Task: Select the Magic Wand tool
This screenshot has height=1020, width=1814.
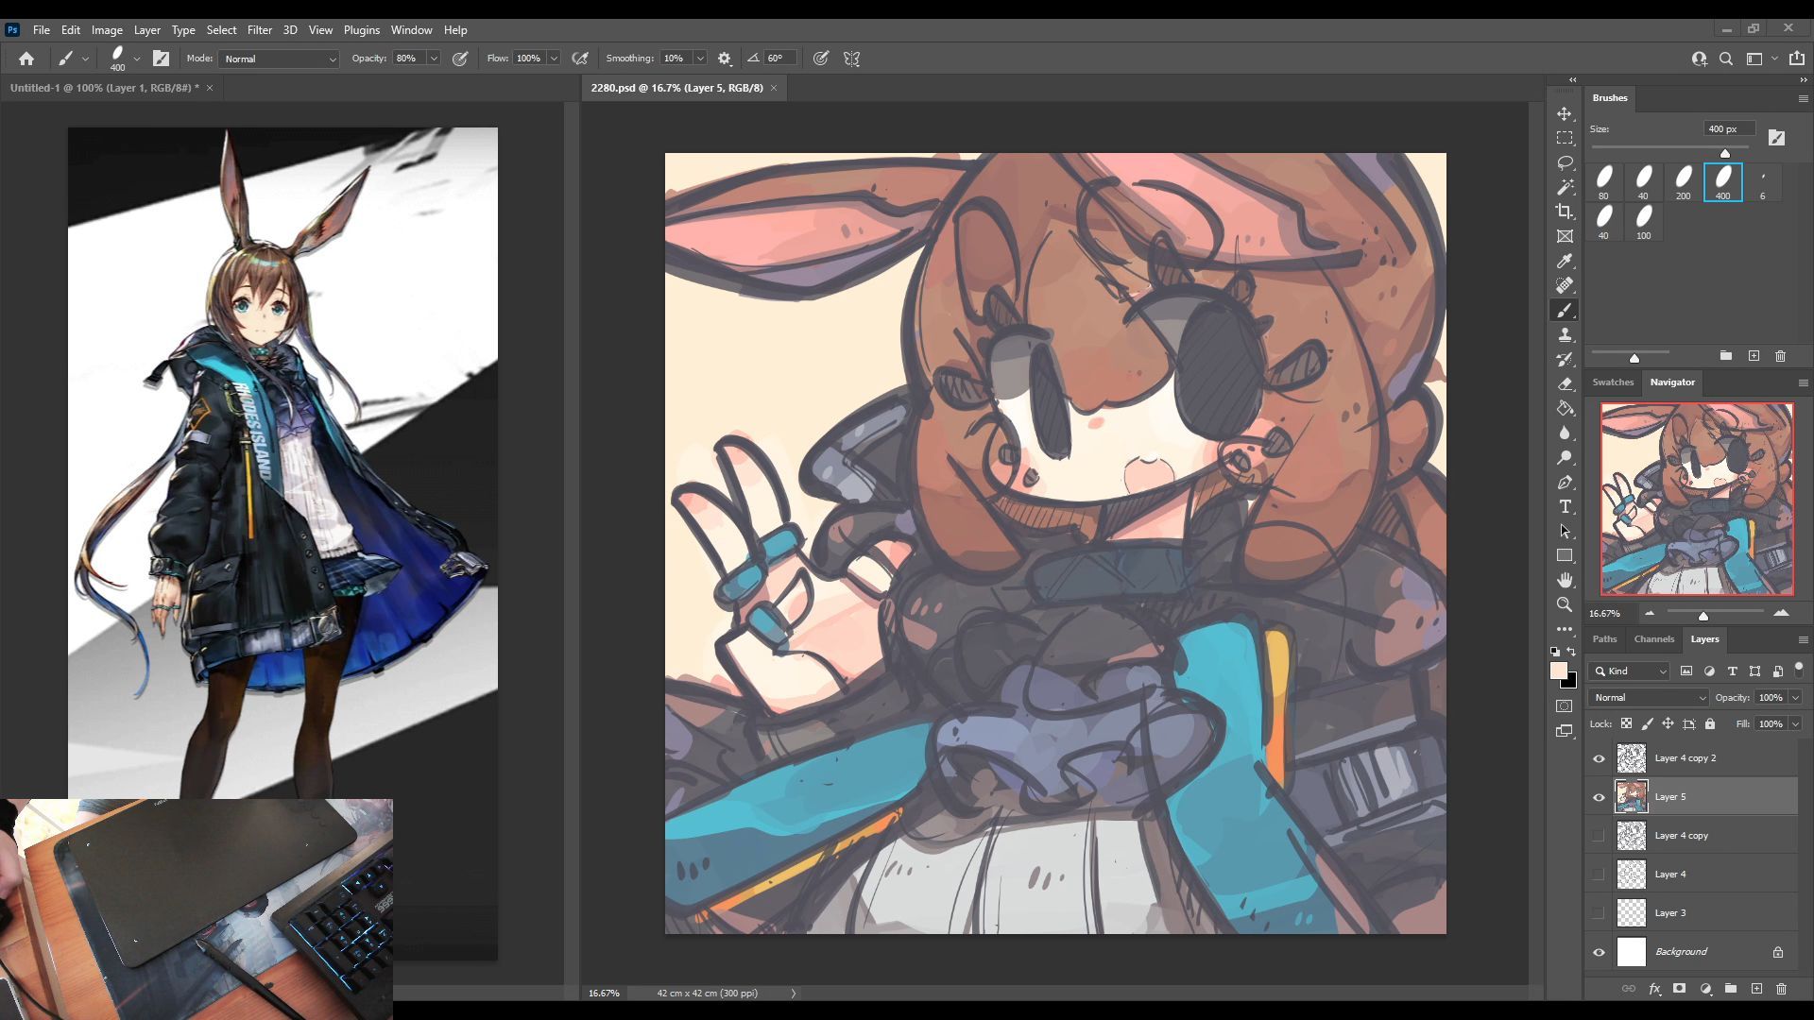Action: pos(1565,187)
